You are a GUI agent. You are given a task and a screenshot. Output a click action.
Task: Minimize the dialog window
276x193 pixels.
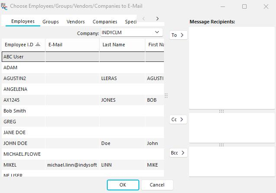tap(223, 6)
